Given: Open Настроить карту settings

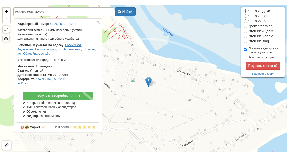Looking at the screenshot, I should pyautogui.click(x=263, y=74).
